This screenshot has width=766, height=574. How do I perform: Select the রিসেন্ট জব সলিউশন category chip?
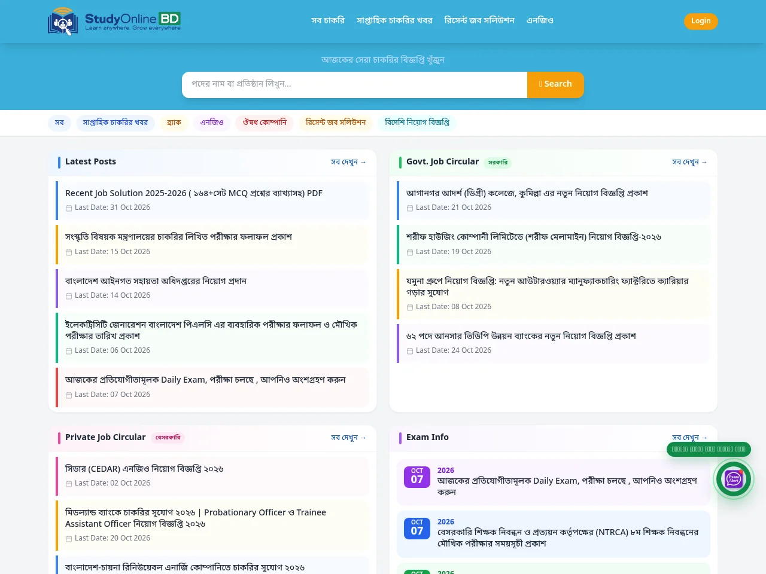(x=336, y=123)
